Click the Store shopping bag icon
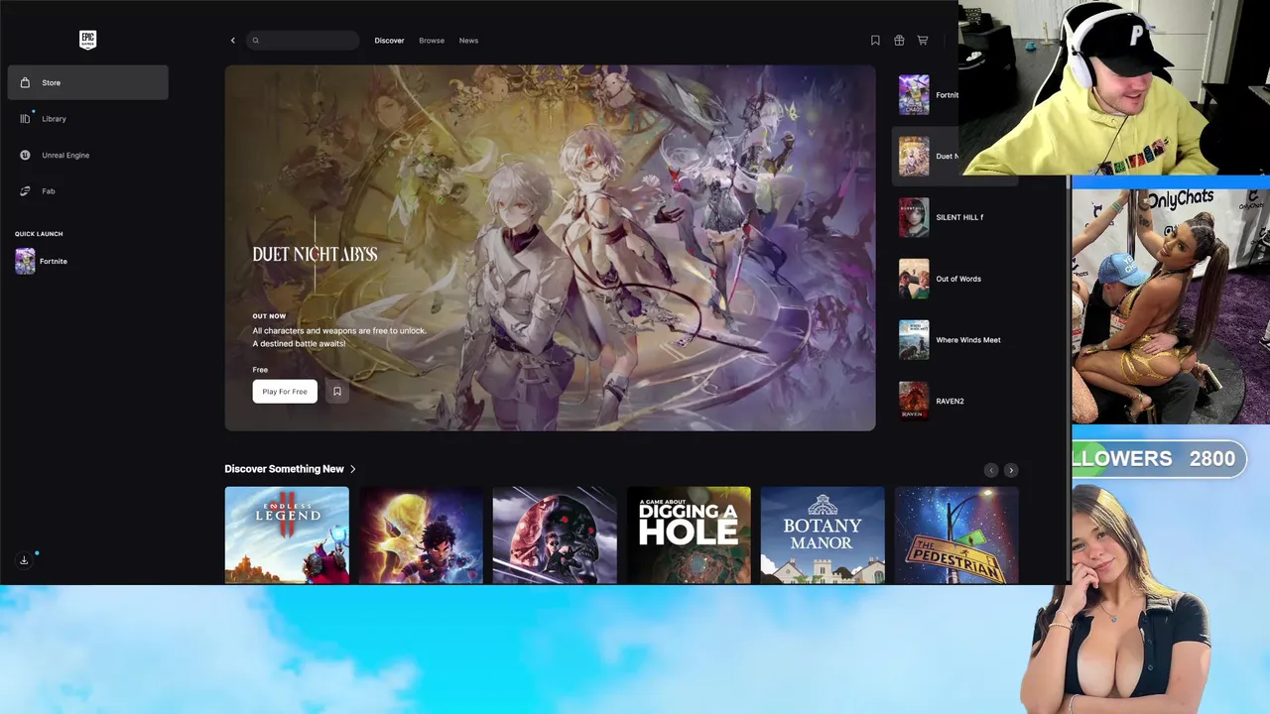 [x=25, y=82]
